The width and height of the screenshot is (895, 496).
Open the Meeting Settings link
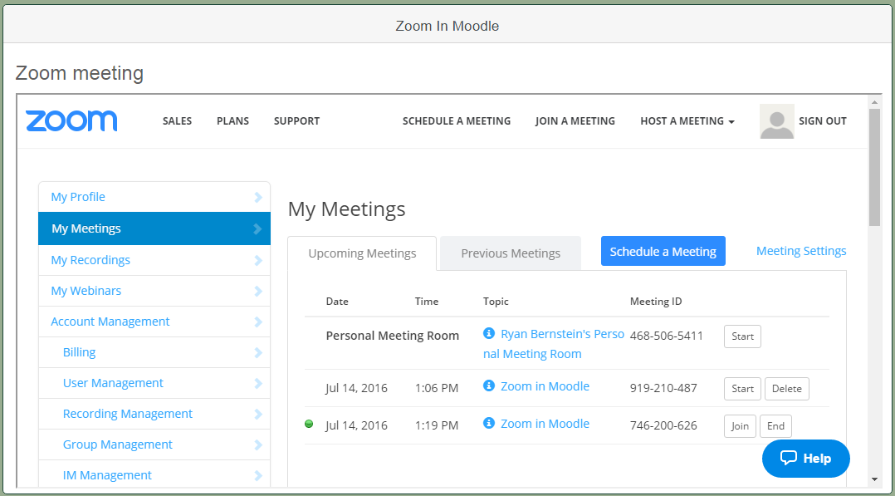coord(801,251)
